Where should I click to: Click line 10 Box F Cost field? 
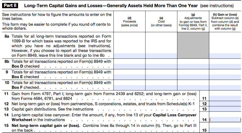tap(161, 87)
